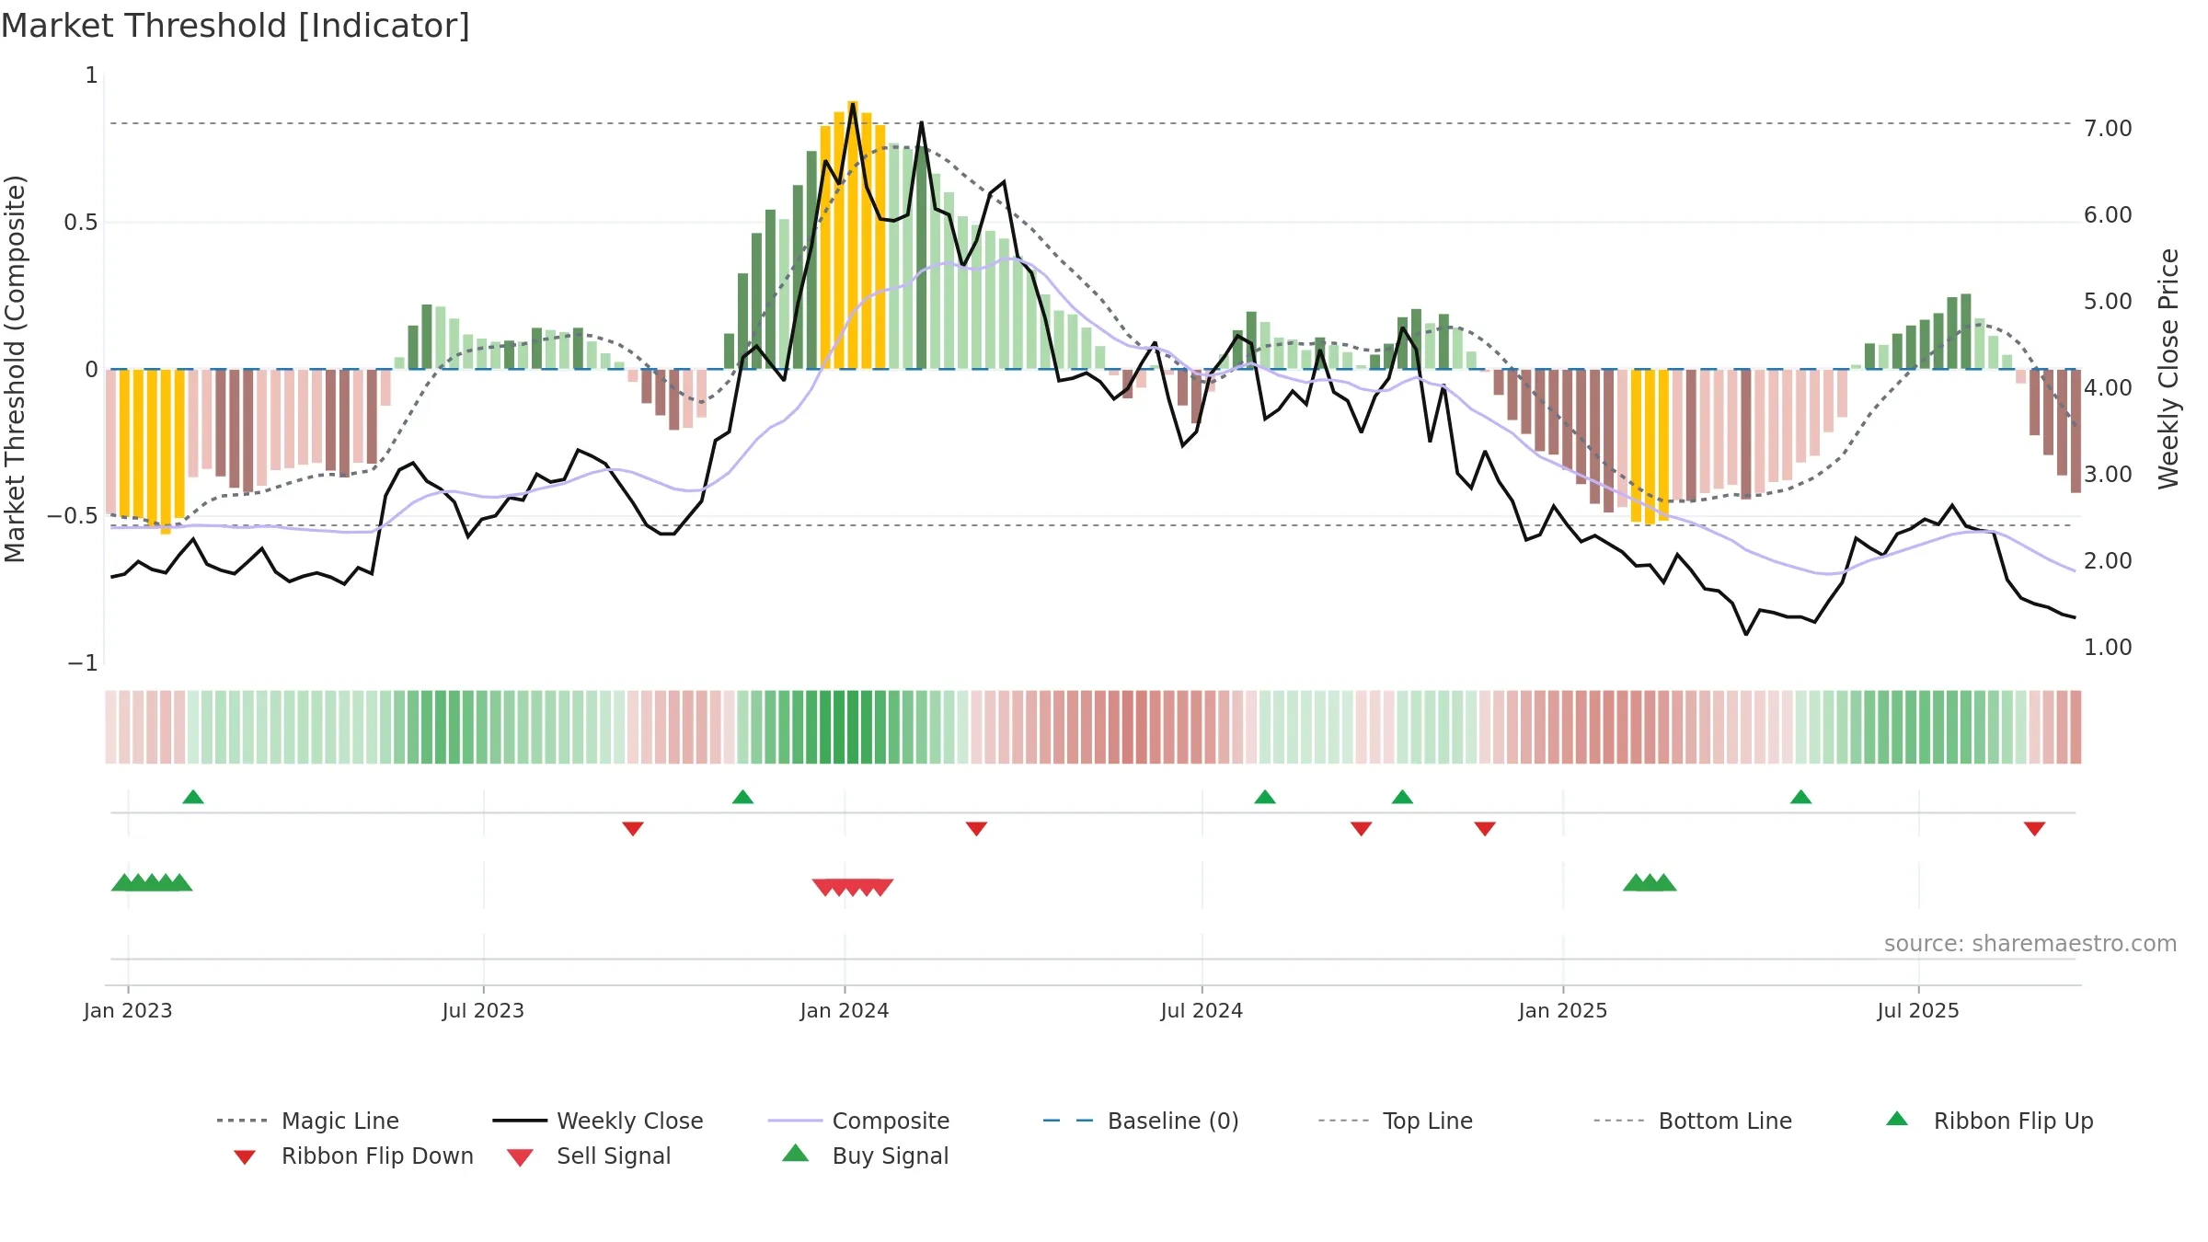This screenshot has height=1242, width=2208.
Task: Open the source: sharemaestro.com text
Action: point(2030,943)
